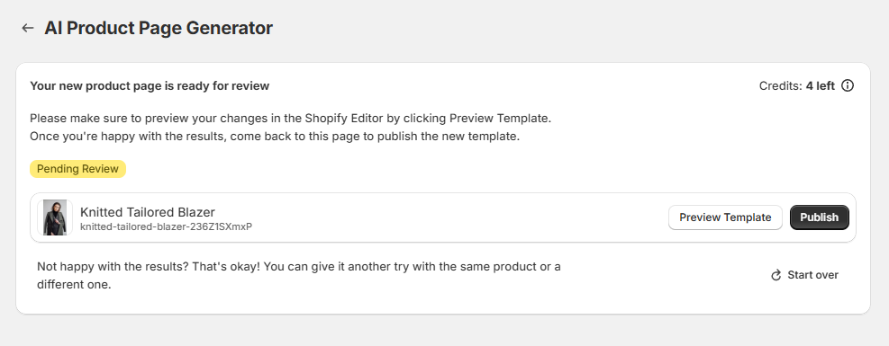Open Preview Template in the Shopify Editor
Screen dimensions: 889x346
tap(725, 217)
